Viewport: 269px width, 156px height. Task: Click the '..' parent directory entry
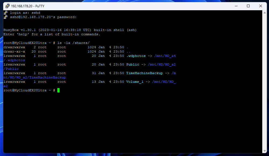[128, 52]
